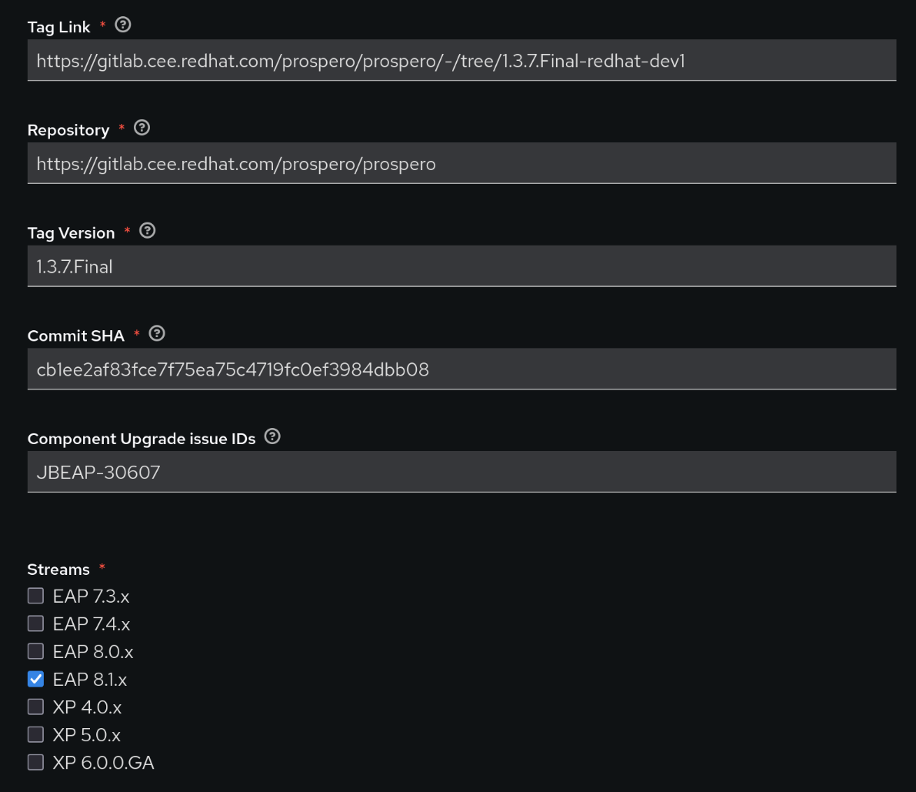This screenshot has width=916, height=792.
Task: Open the Repository field help icon
Action: (142, 129)
